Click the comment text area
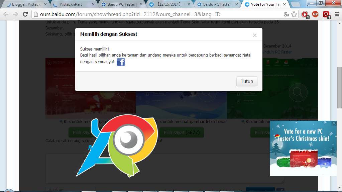 click(165, 169)
